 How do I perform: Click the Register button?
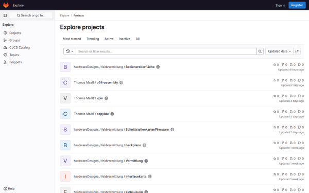pos(297,5)
